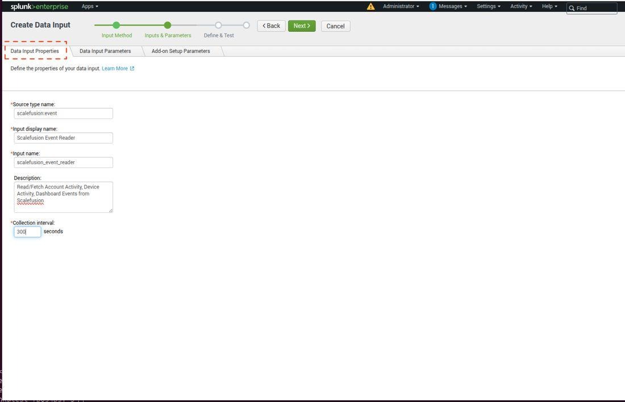This screenshot has width=625, height=402.
Task: Select the Input display name field
Action: [64, 138]
